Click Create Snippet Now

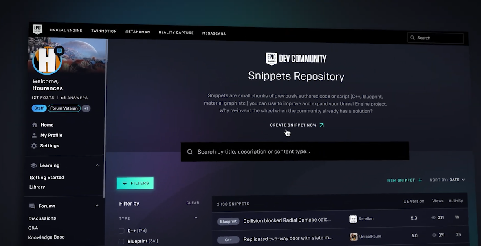tap(293, 125)
